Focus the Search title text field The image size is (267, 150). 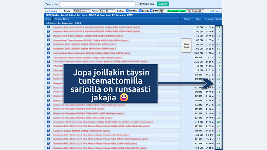point(97,4)
